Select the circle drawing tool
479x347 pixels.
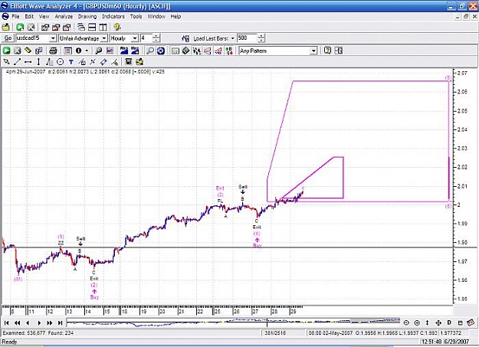[61, 62]
